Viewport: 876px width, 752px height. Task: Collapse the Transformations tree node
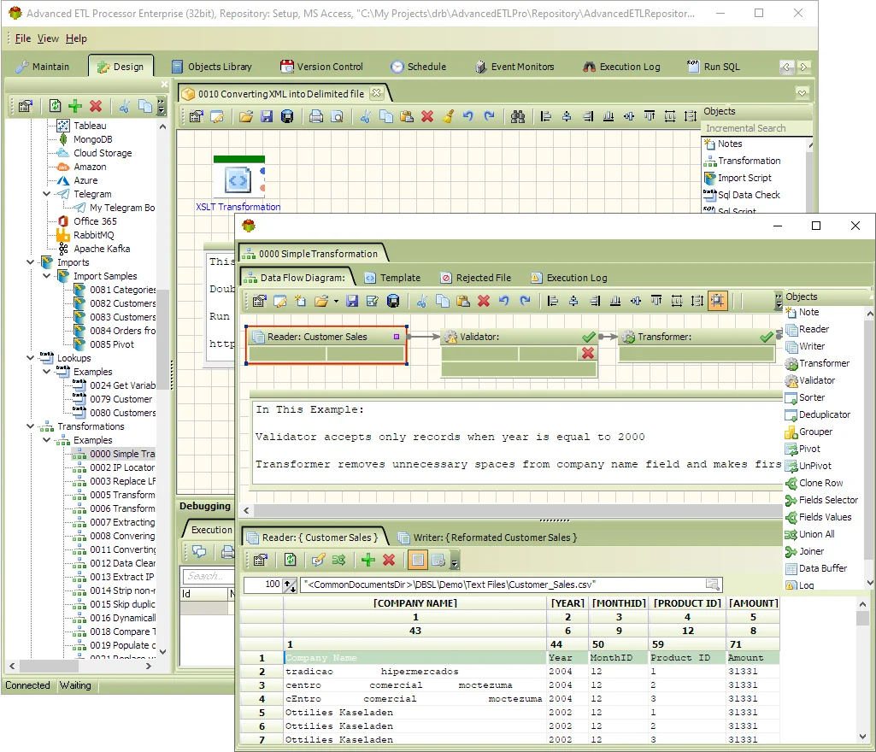coord(30,426)
